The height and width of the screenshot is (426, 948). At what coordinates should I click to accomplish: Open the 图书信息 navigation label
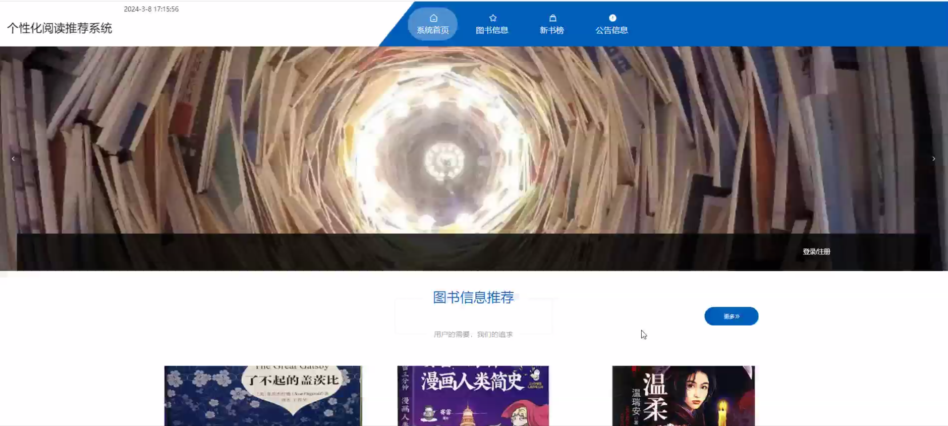(x=492, y=30)
